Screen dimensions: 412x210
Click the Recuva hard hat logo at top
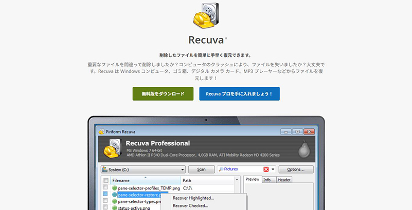click(206, 15)
